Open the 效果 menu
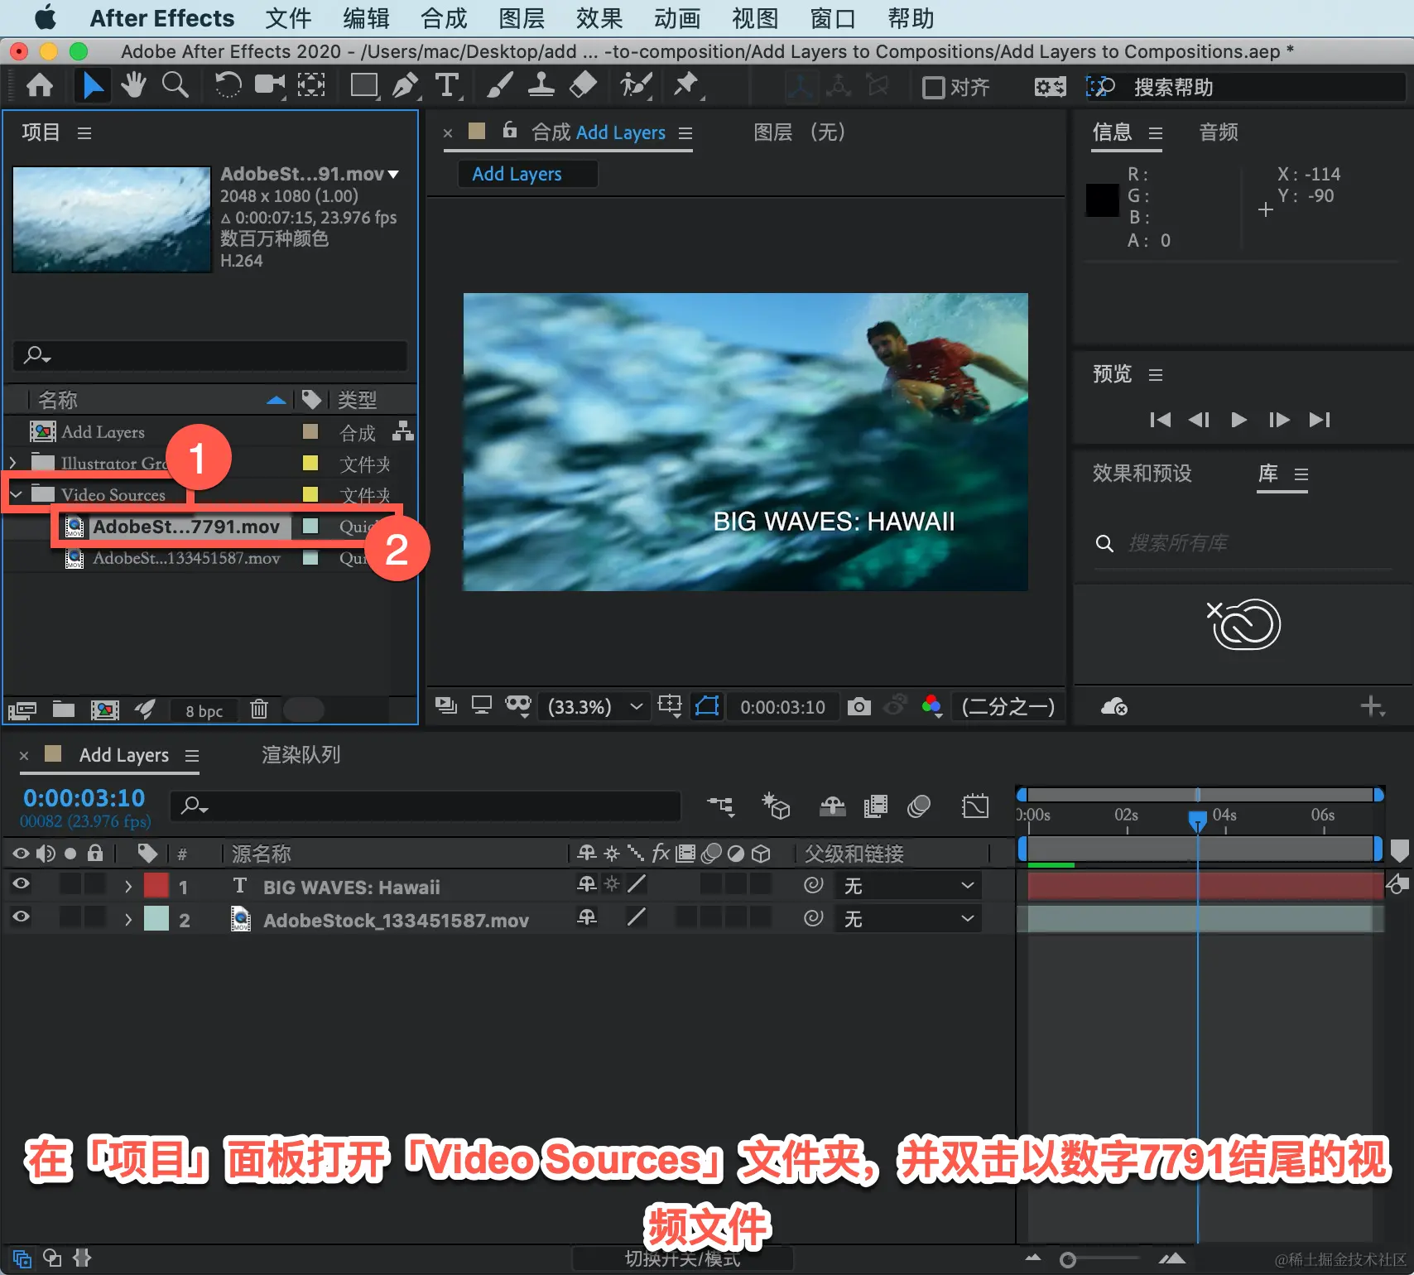Viewport: 1414px width, 1275px height. pyautogui.click(x=599, y=18)
